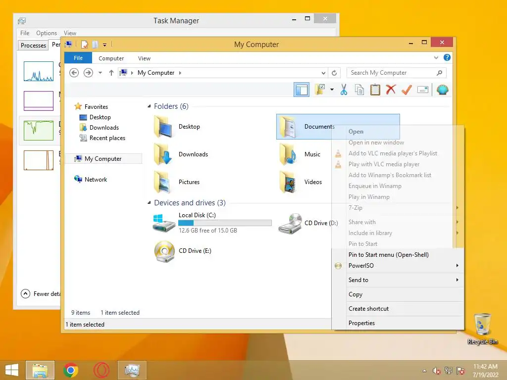
Task: Expand ribbon with the chevron near Help
Action: 436,57
